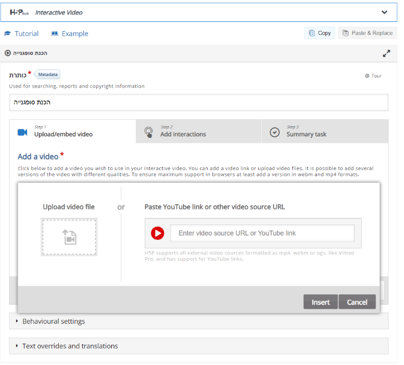404x365 pixels.
Task: Expand Text overrides and translations section
Action: [x=69, y=346]
